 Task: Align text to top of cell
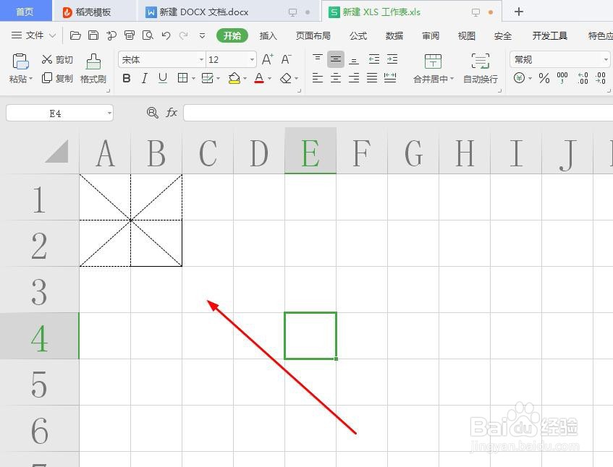(x=318, y=59)
